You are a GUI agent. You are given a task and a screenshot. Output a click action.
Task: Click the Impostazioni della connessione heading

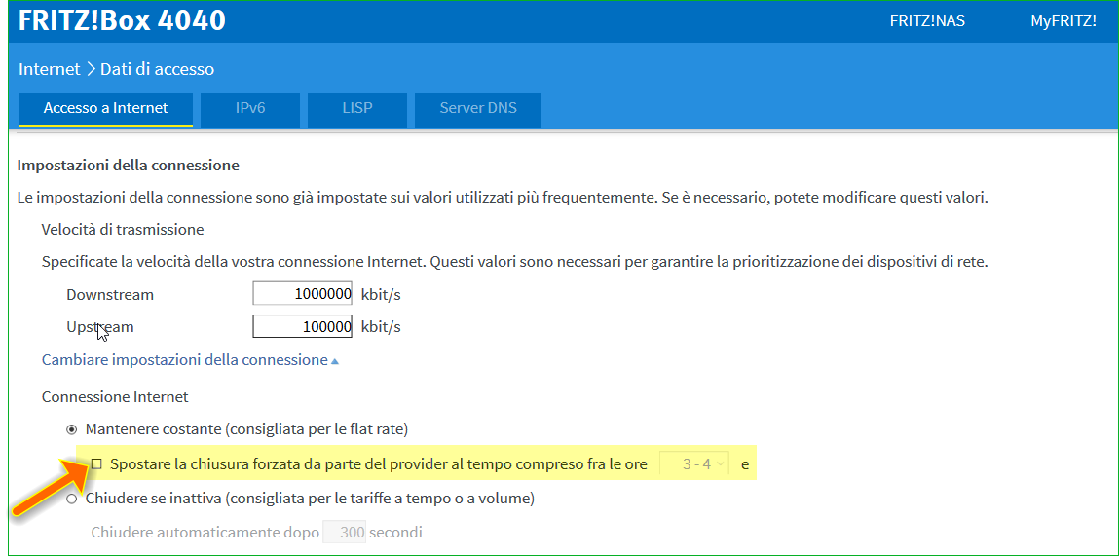(128, 166)
